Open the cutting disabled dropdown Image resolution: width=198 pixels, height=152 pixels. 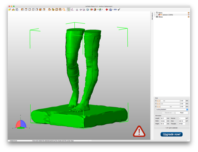172,109
